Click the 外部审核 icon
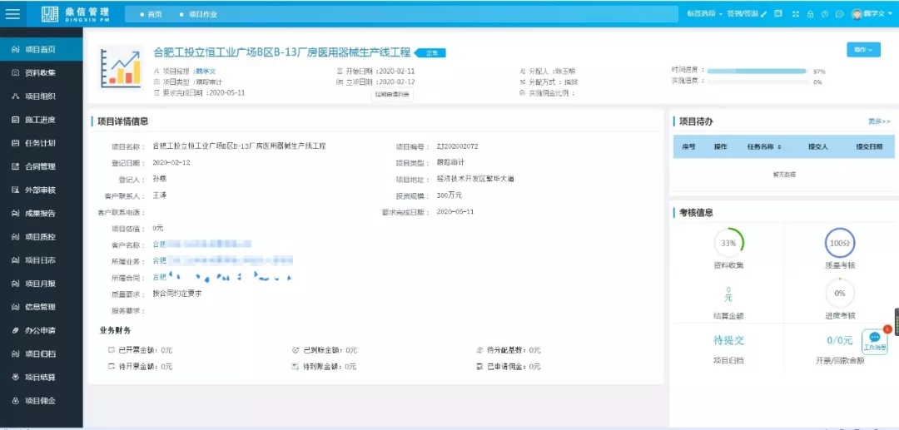This screenshot has height=430, width=899. coord(16,190)
